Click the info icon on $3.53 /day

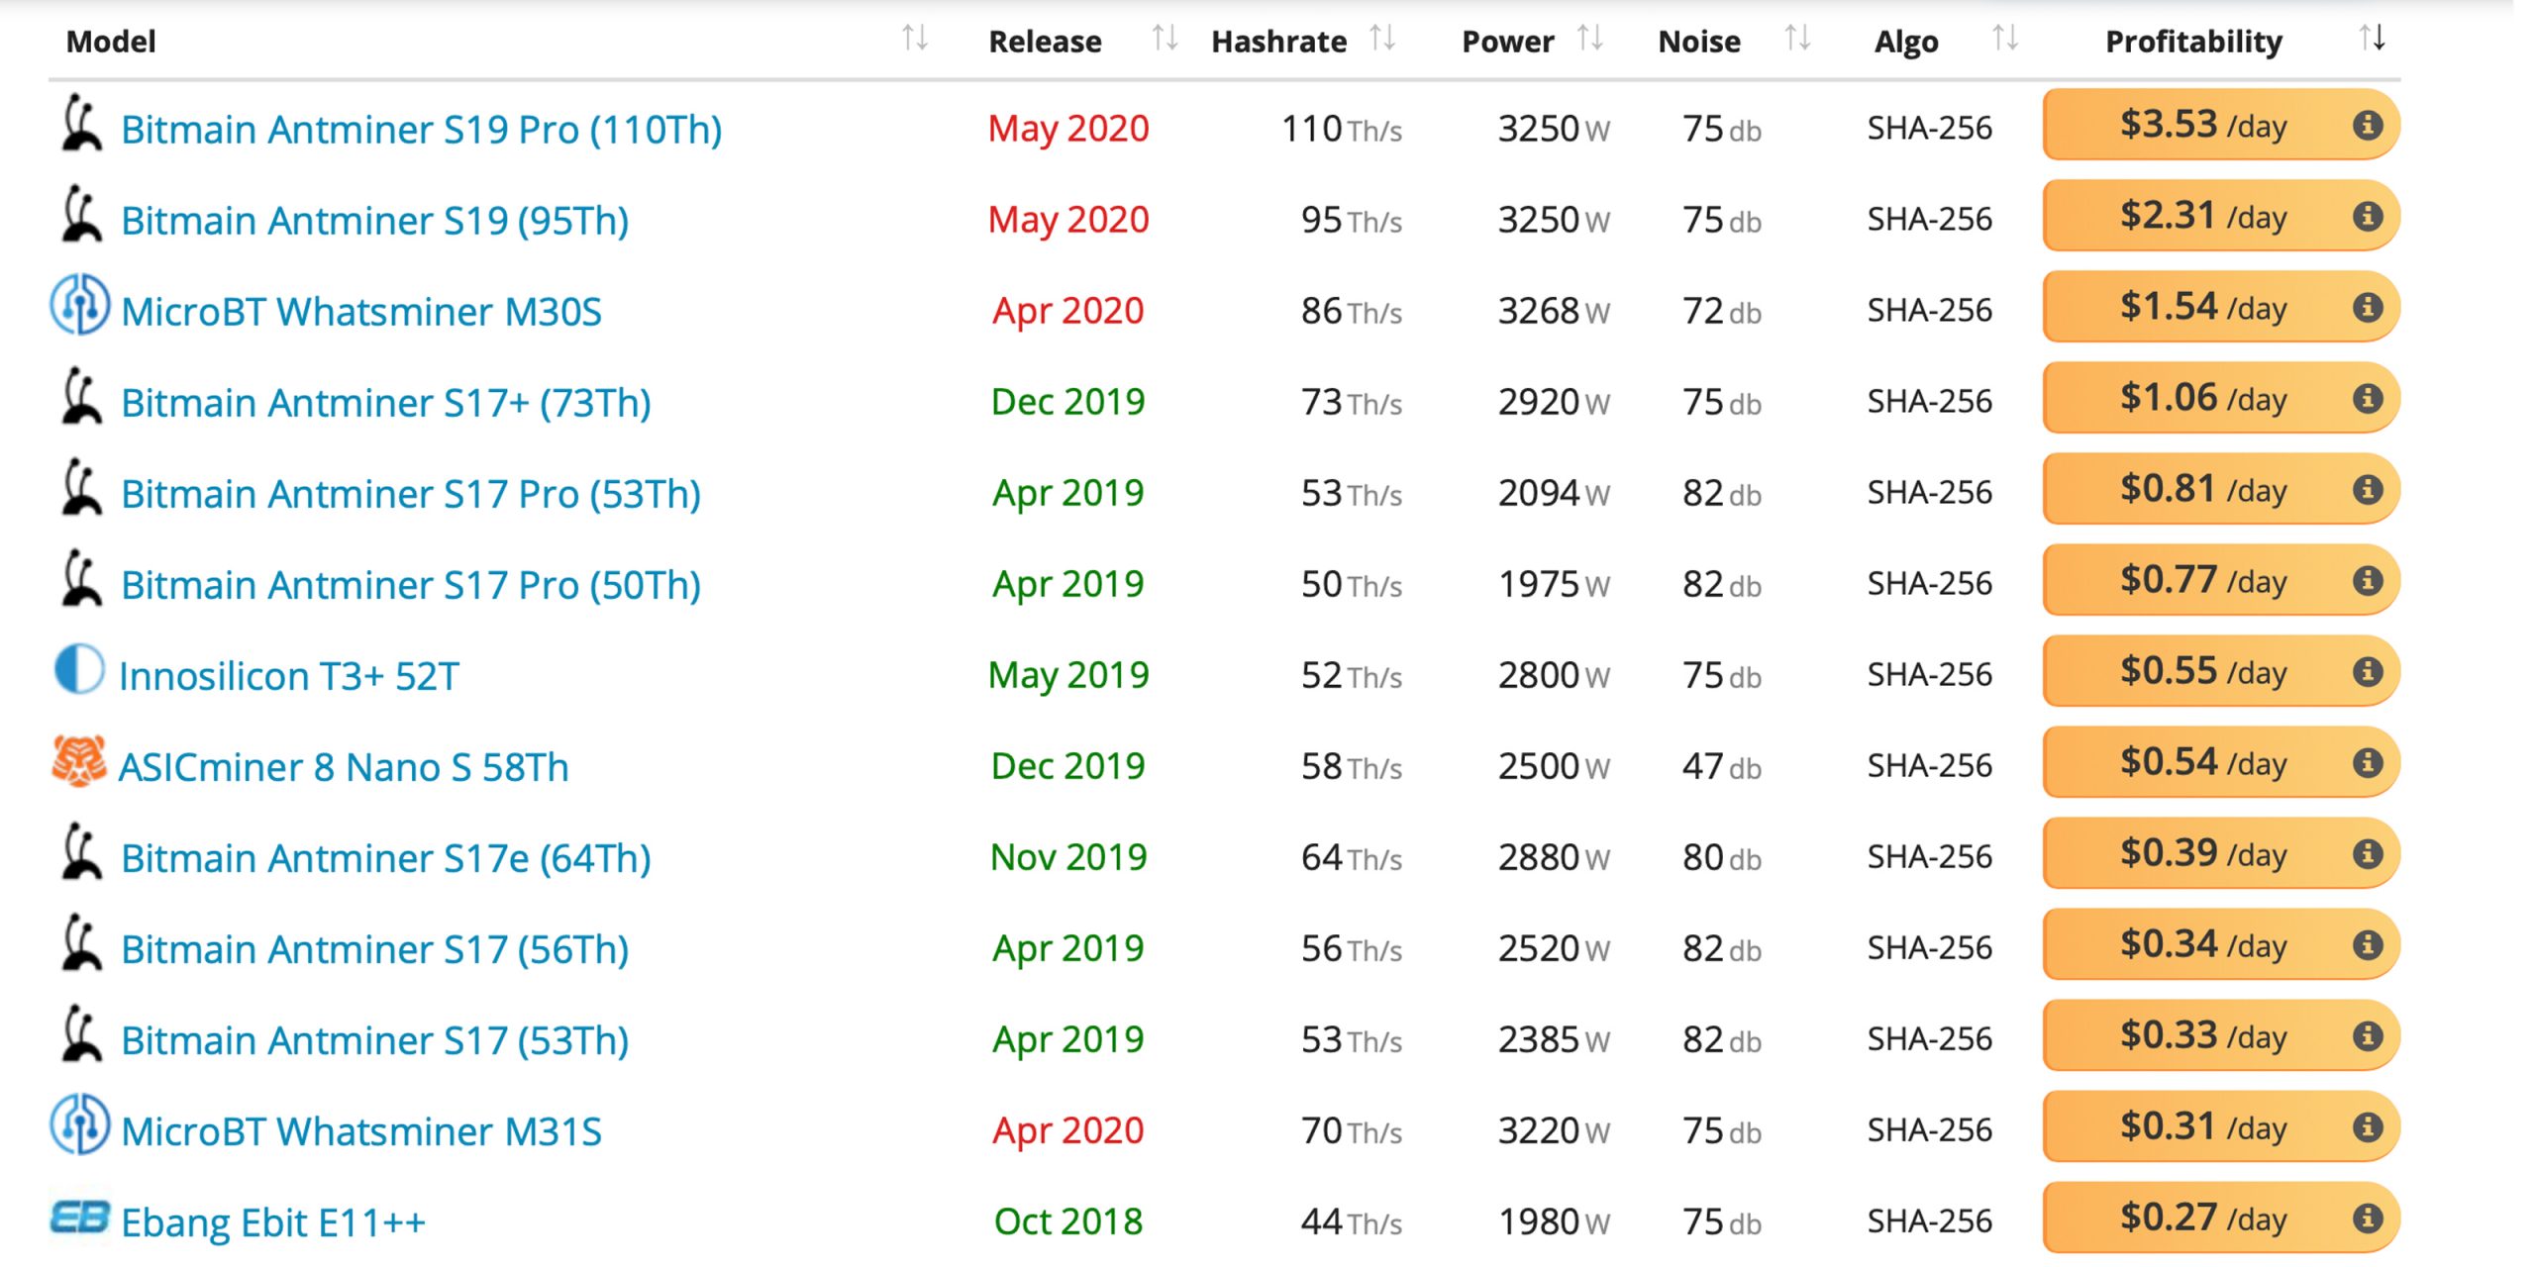(x=2367, y=125)
